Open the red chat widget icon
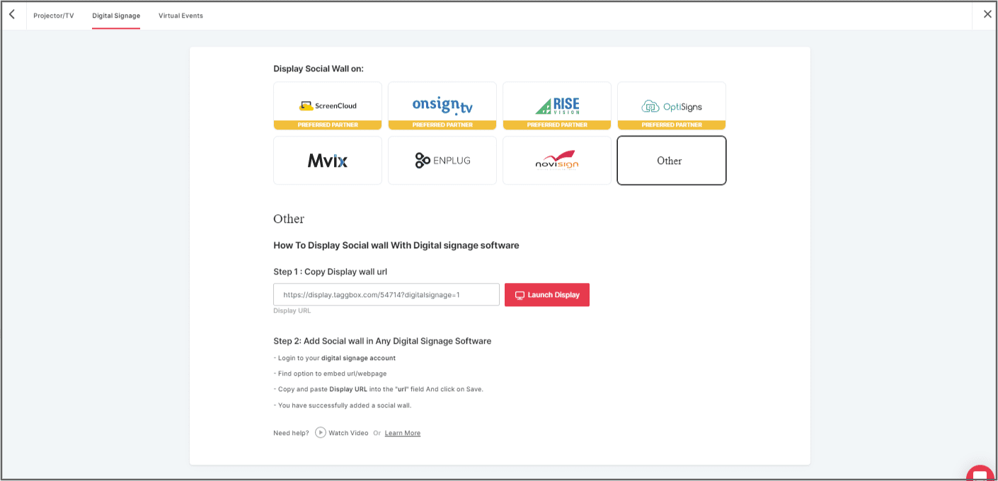The image size is (998, 481). pyautogui.click(x=980, y=473)
